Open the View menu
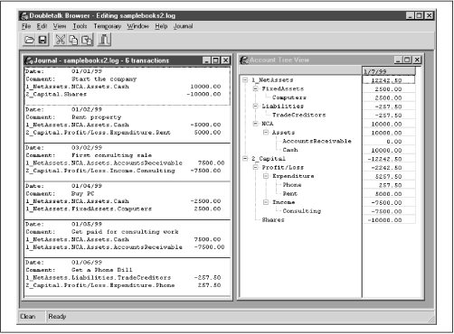This screenshot has height=334, width=454. 60,26
